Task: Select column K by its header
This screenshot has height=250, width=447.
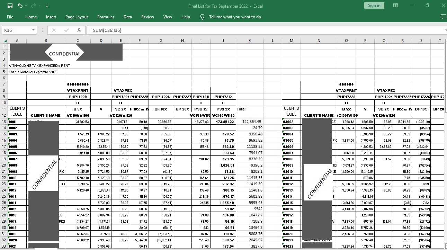Action: click(x=250, y=41)
